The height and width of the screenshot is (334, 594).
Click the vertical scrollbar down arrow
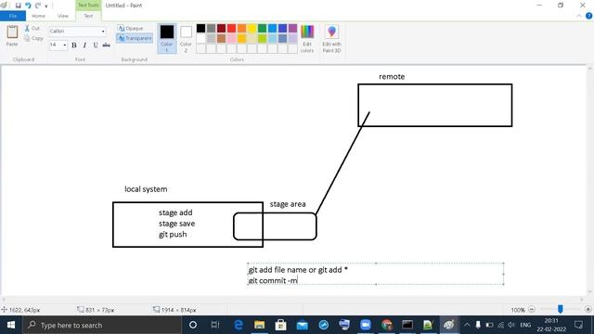[x=590, y=291]
